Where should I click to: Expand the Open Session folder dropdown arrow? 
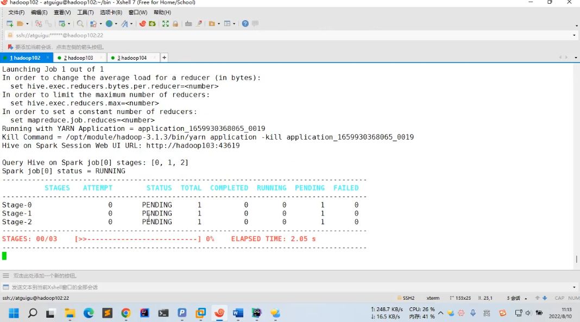[27, 24]
